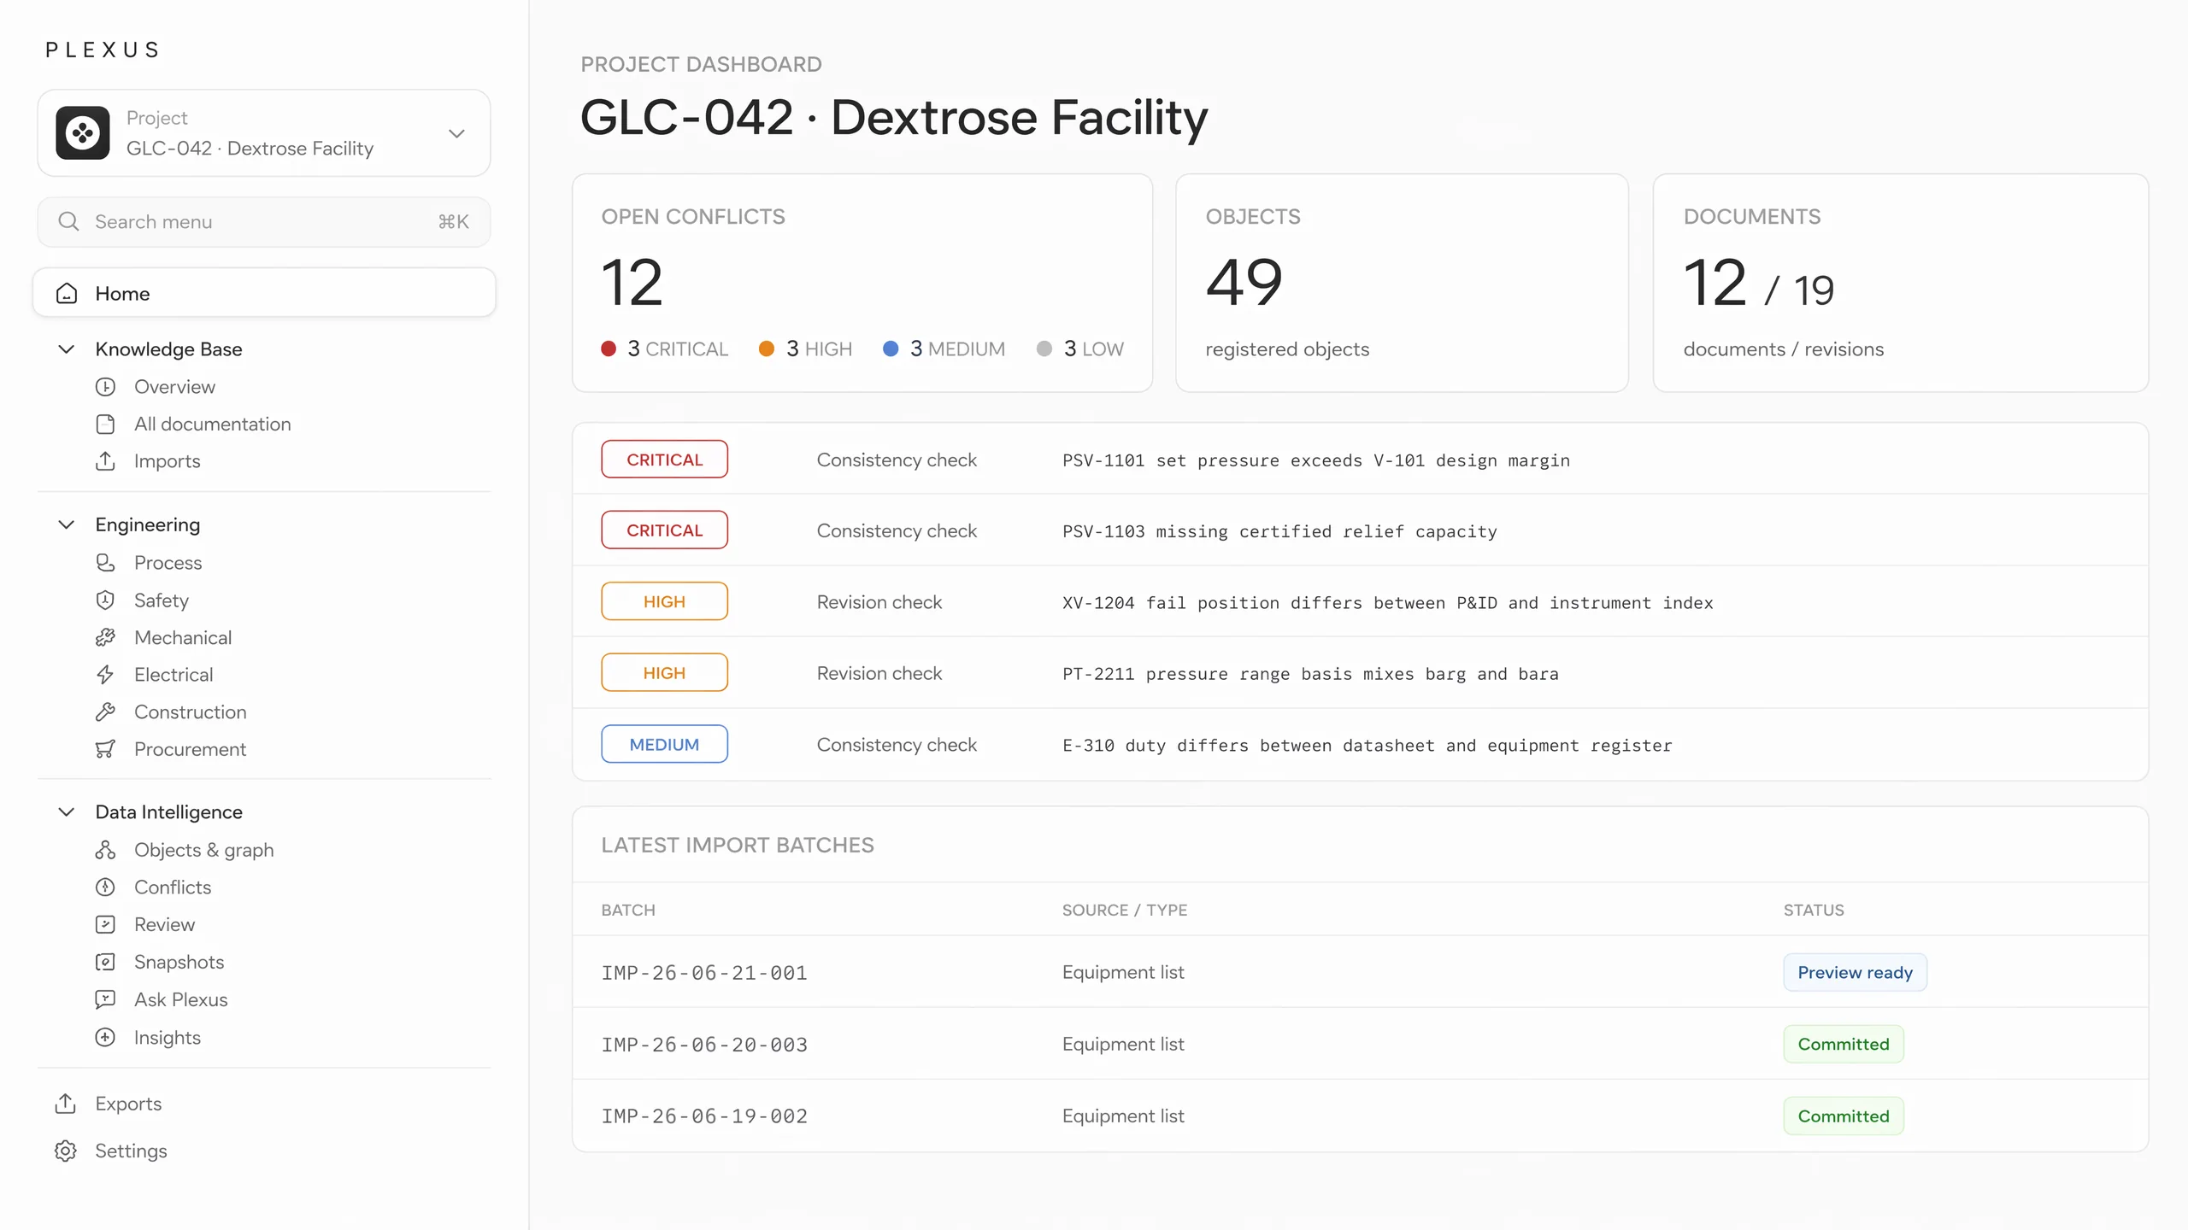Image resolution: width=2188 pixels, height=1230 pixels.
Task: Click the Home house icon
Action: coord(67,294)
